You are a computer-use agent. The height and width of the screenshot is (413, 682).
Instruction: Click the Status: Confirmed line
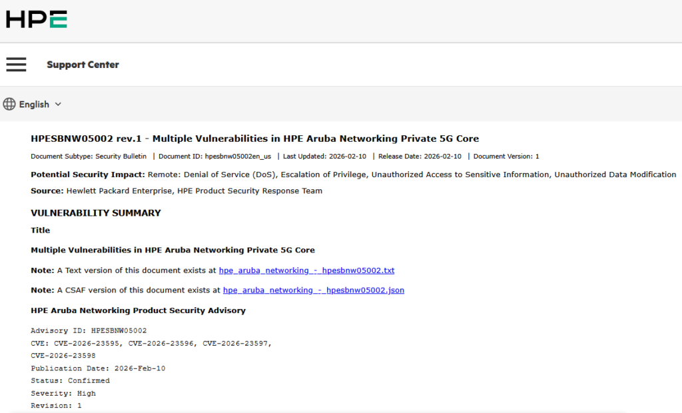(70, 380)
